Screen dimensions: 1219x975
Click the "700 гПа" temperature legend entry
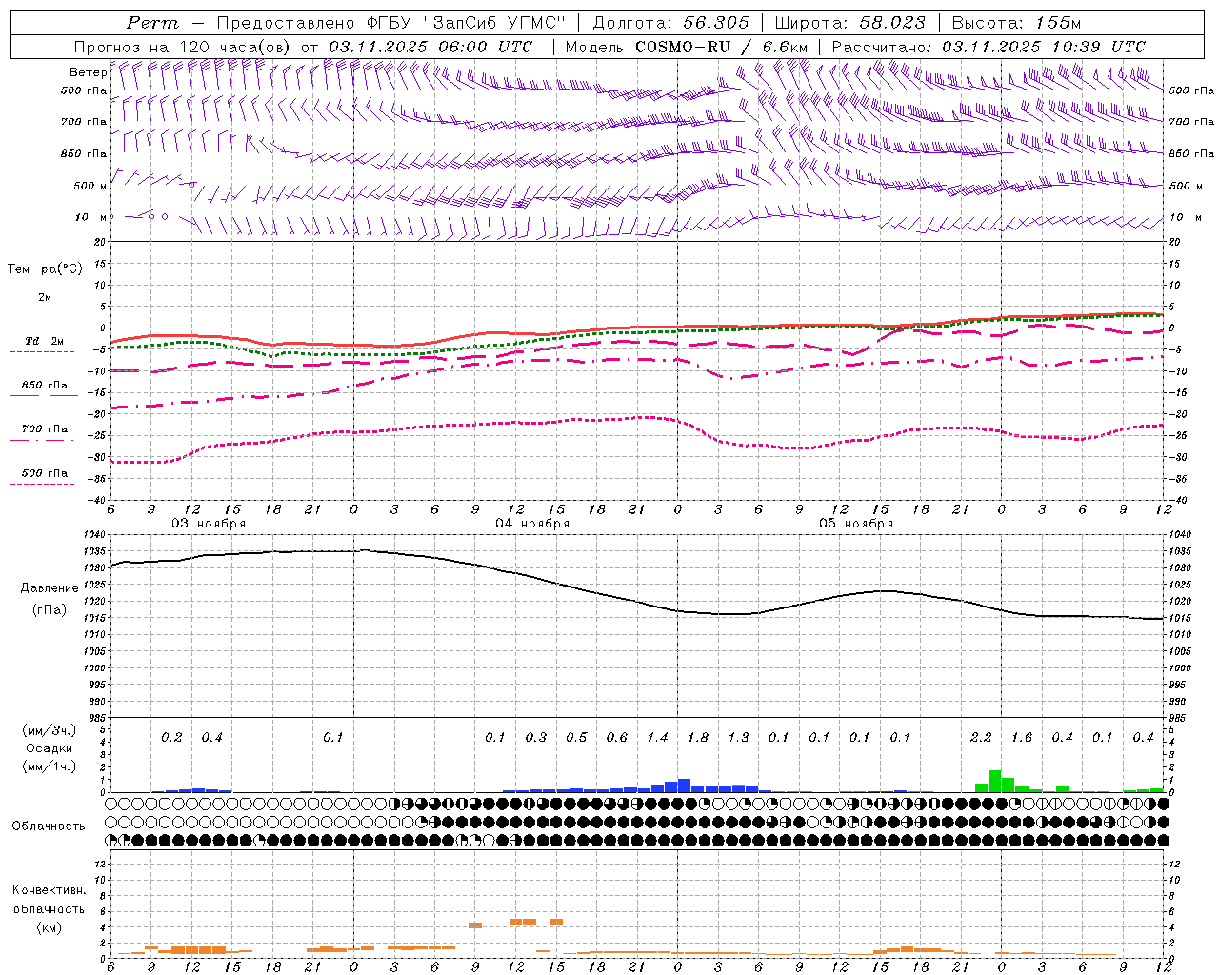[x=45, y=429]
